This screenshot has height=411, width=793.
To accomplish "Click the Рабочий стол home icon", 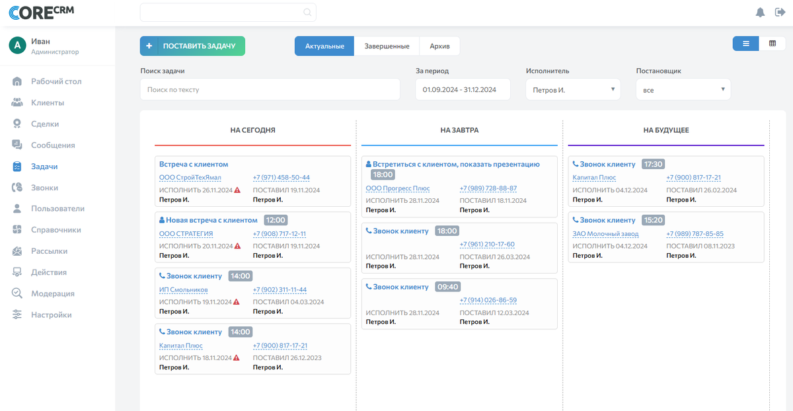I will tap(18, 81).
